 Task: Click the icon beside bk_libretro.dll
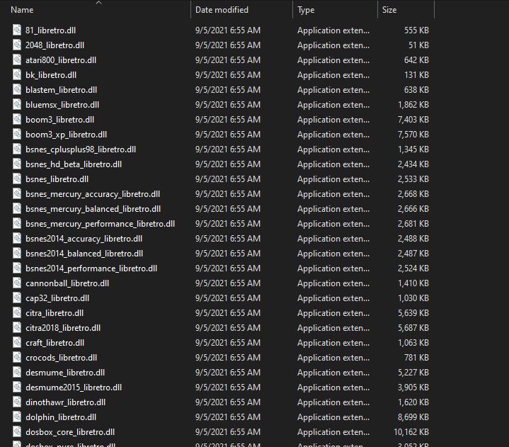[x=17, y=74]
